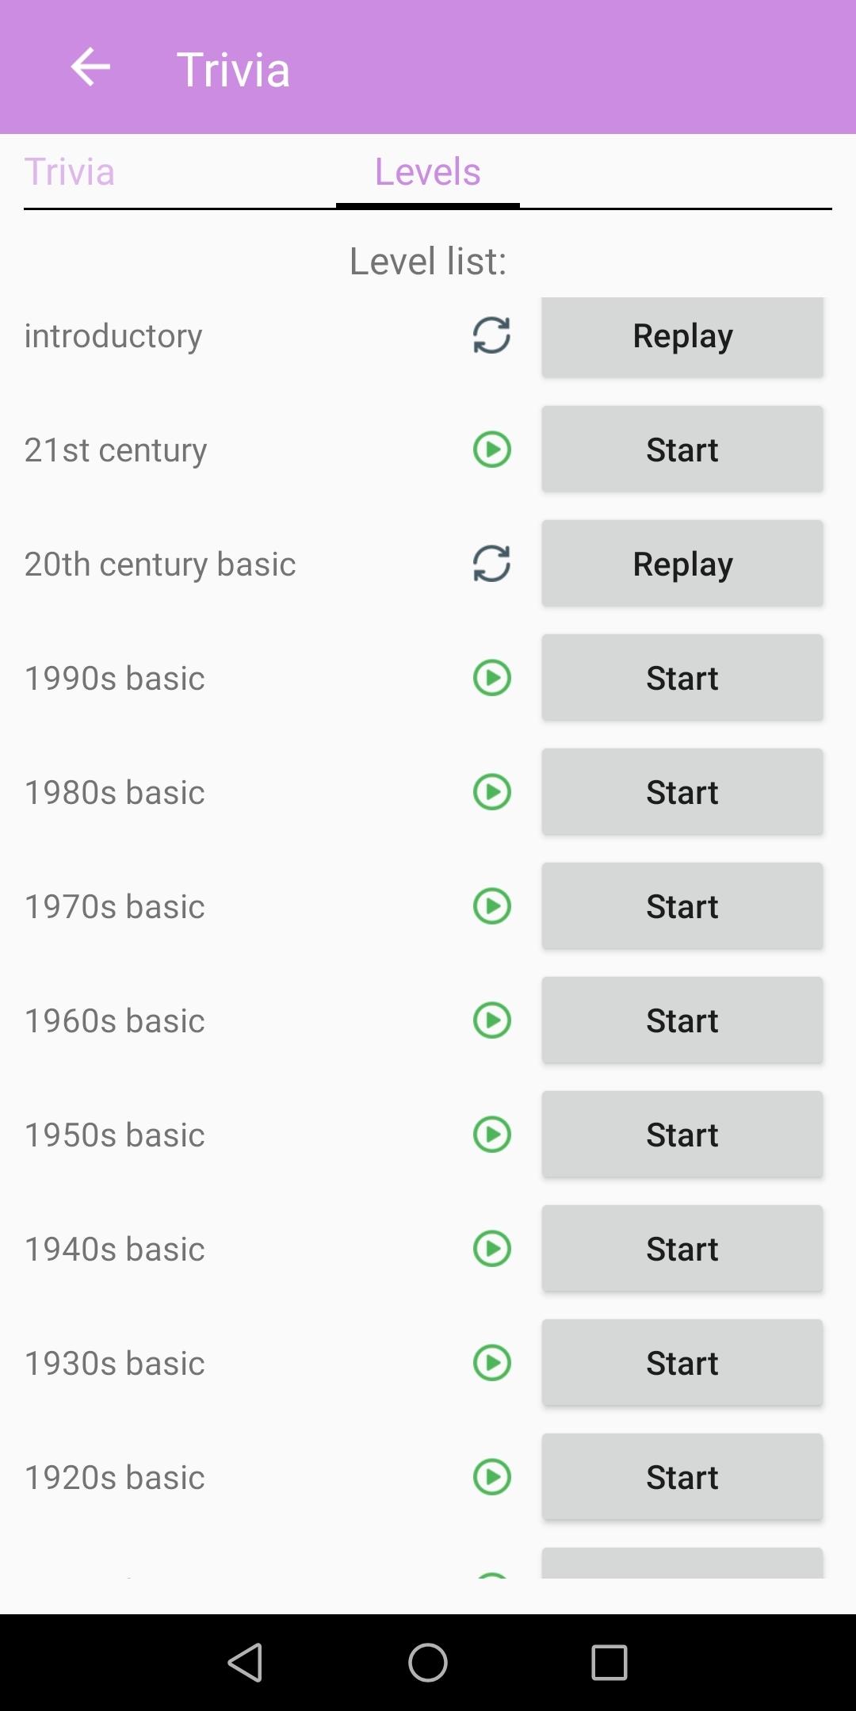This screenshot has width=856, height=1711.
Task: Start the 1990s basic level
Action: [682, 678]
